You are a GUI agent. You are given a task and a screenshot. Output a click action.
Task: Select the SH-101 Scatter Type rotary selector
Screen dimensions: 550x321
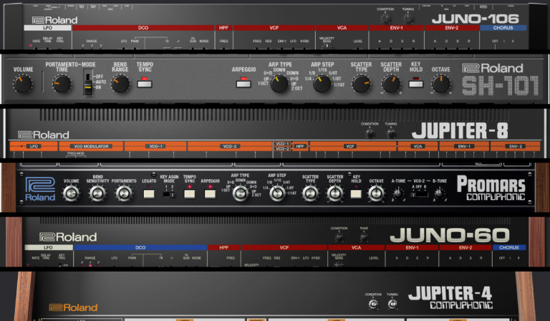[x=361, y=84]
